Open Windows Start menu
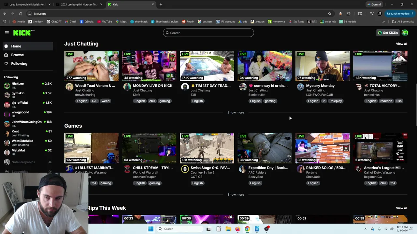Viewport: 417px width, 234px height. click(x=151, y=229)
